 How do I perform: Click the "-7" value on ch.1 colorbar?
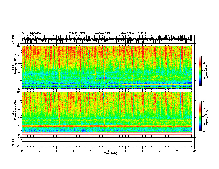click(x=204, y=86)
